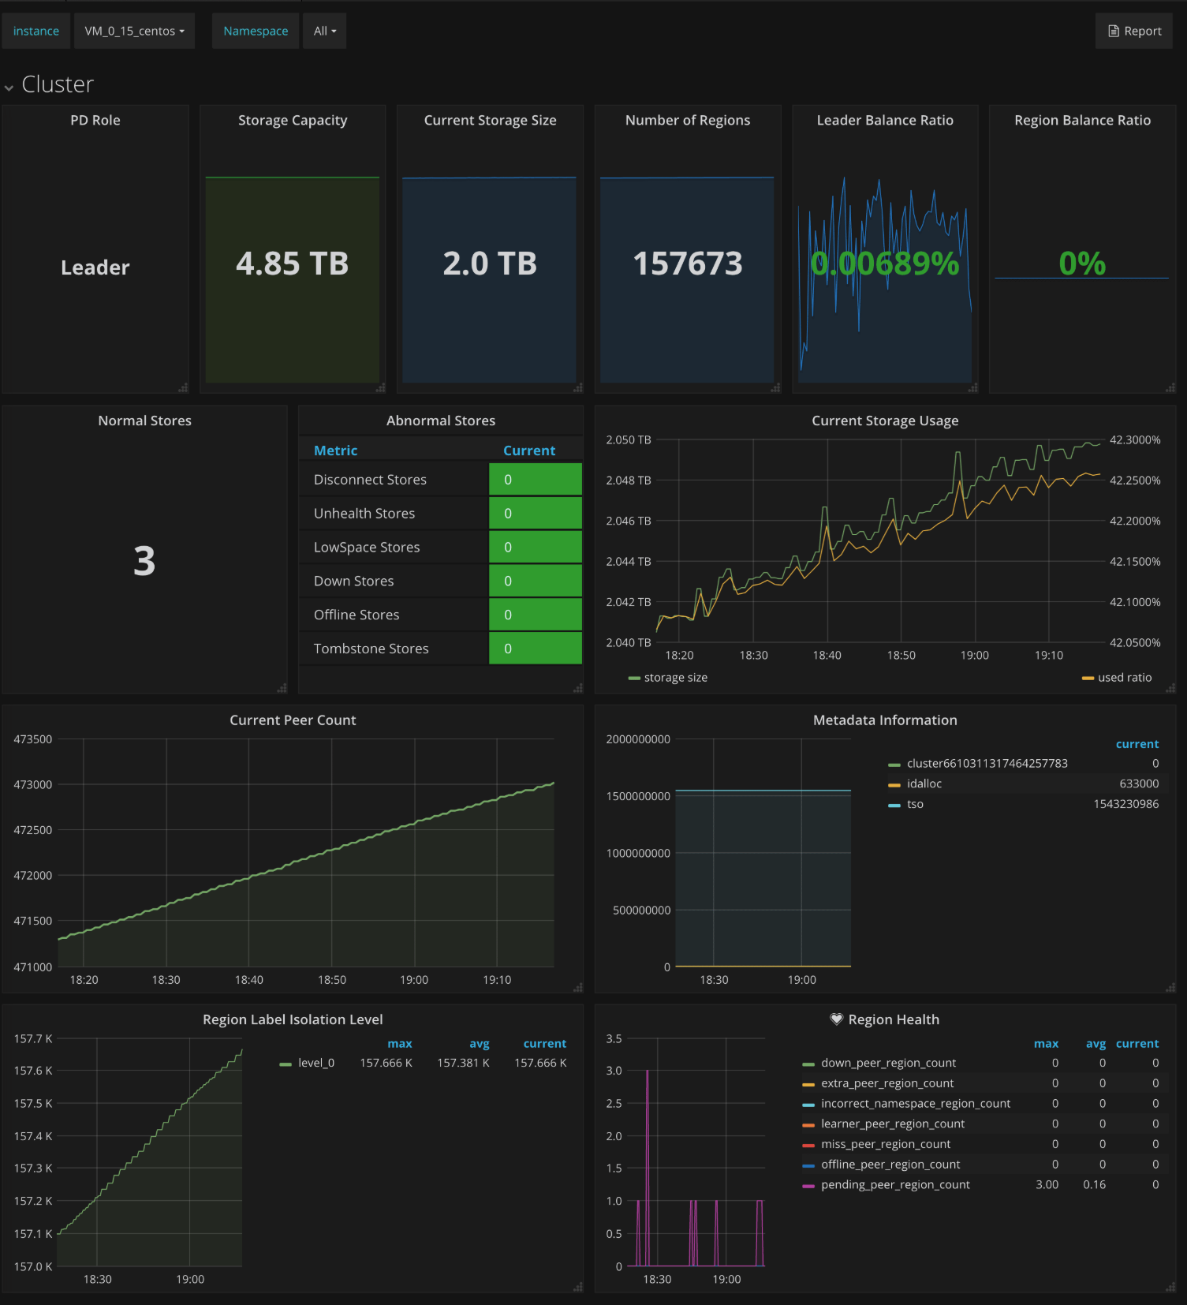Viewport: 1187px width, 1305px height.
Task: Click the Metadata Information panel resize handle
Action: tap(1170, 987)
